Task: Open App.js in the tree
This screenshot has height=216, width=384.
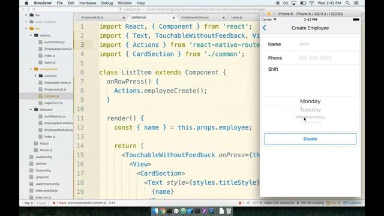Action: (44, 143)
